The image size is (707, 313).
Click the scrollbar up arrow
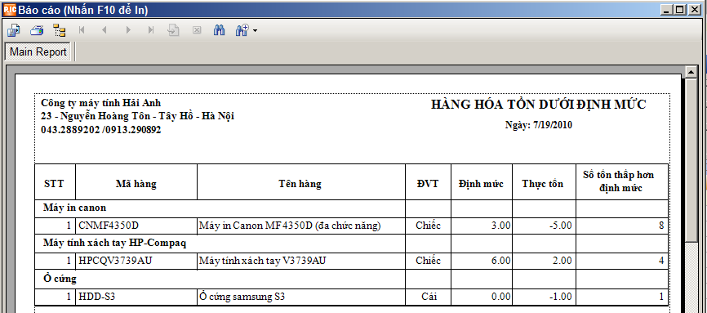click(x=691, y=72)
